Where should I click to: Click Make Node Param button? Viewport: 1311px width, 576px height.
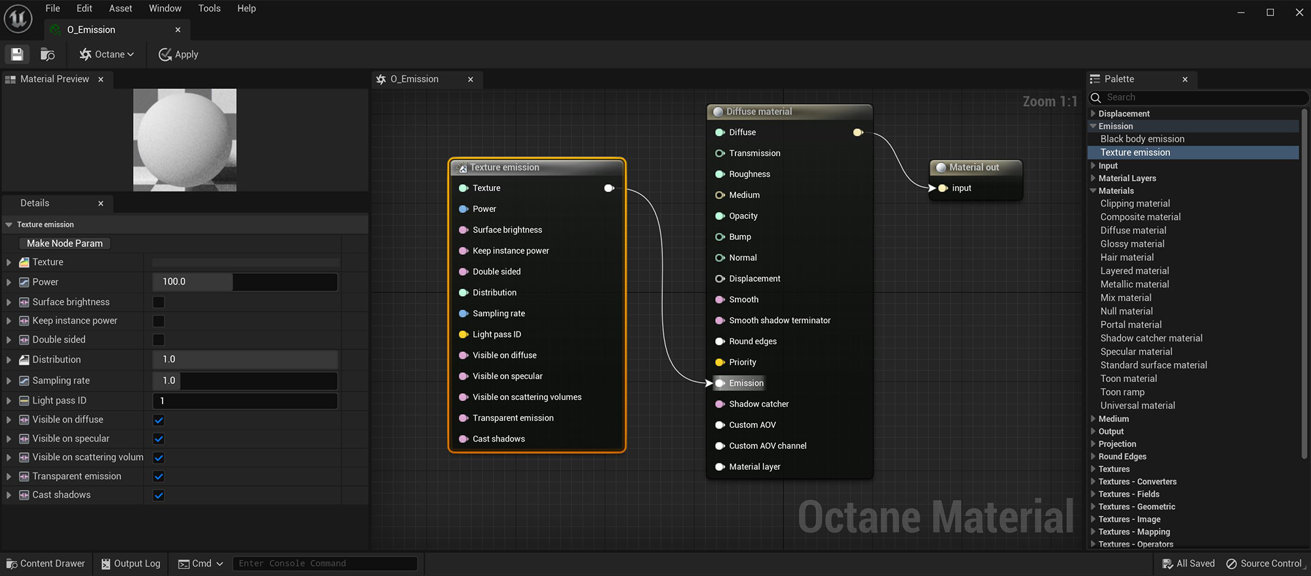[x=64, y=243]
